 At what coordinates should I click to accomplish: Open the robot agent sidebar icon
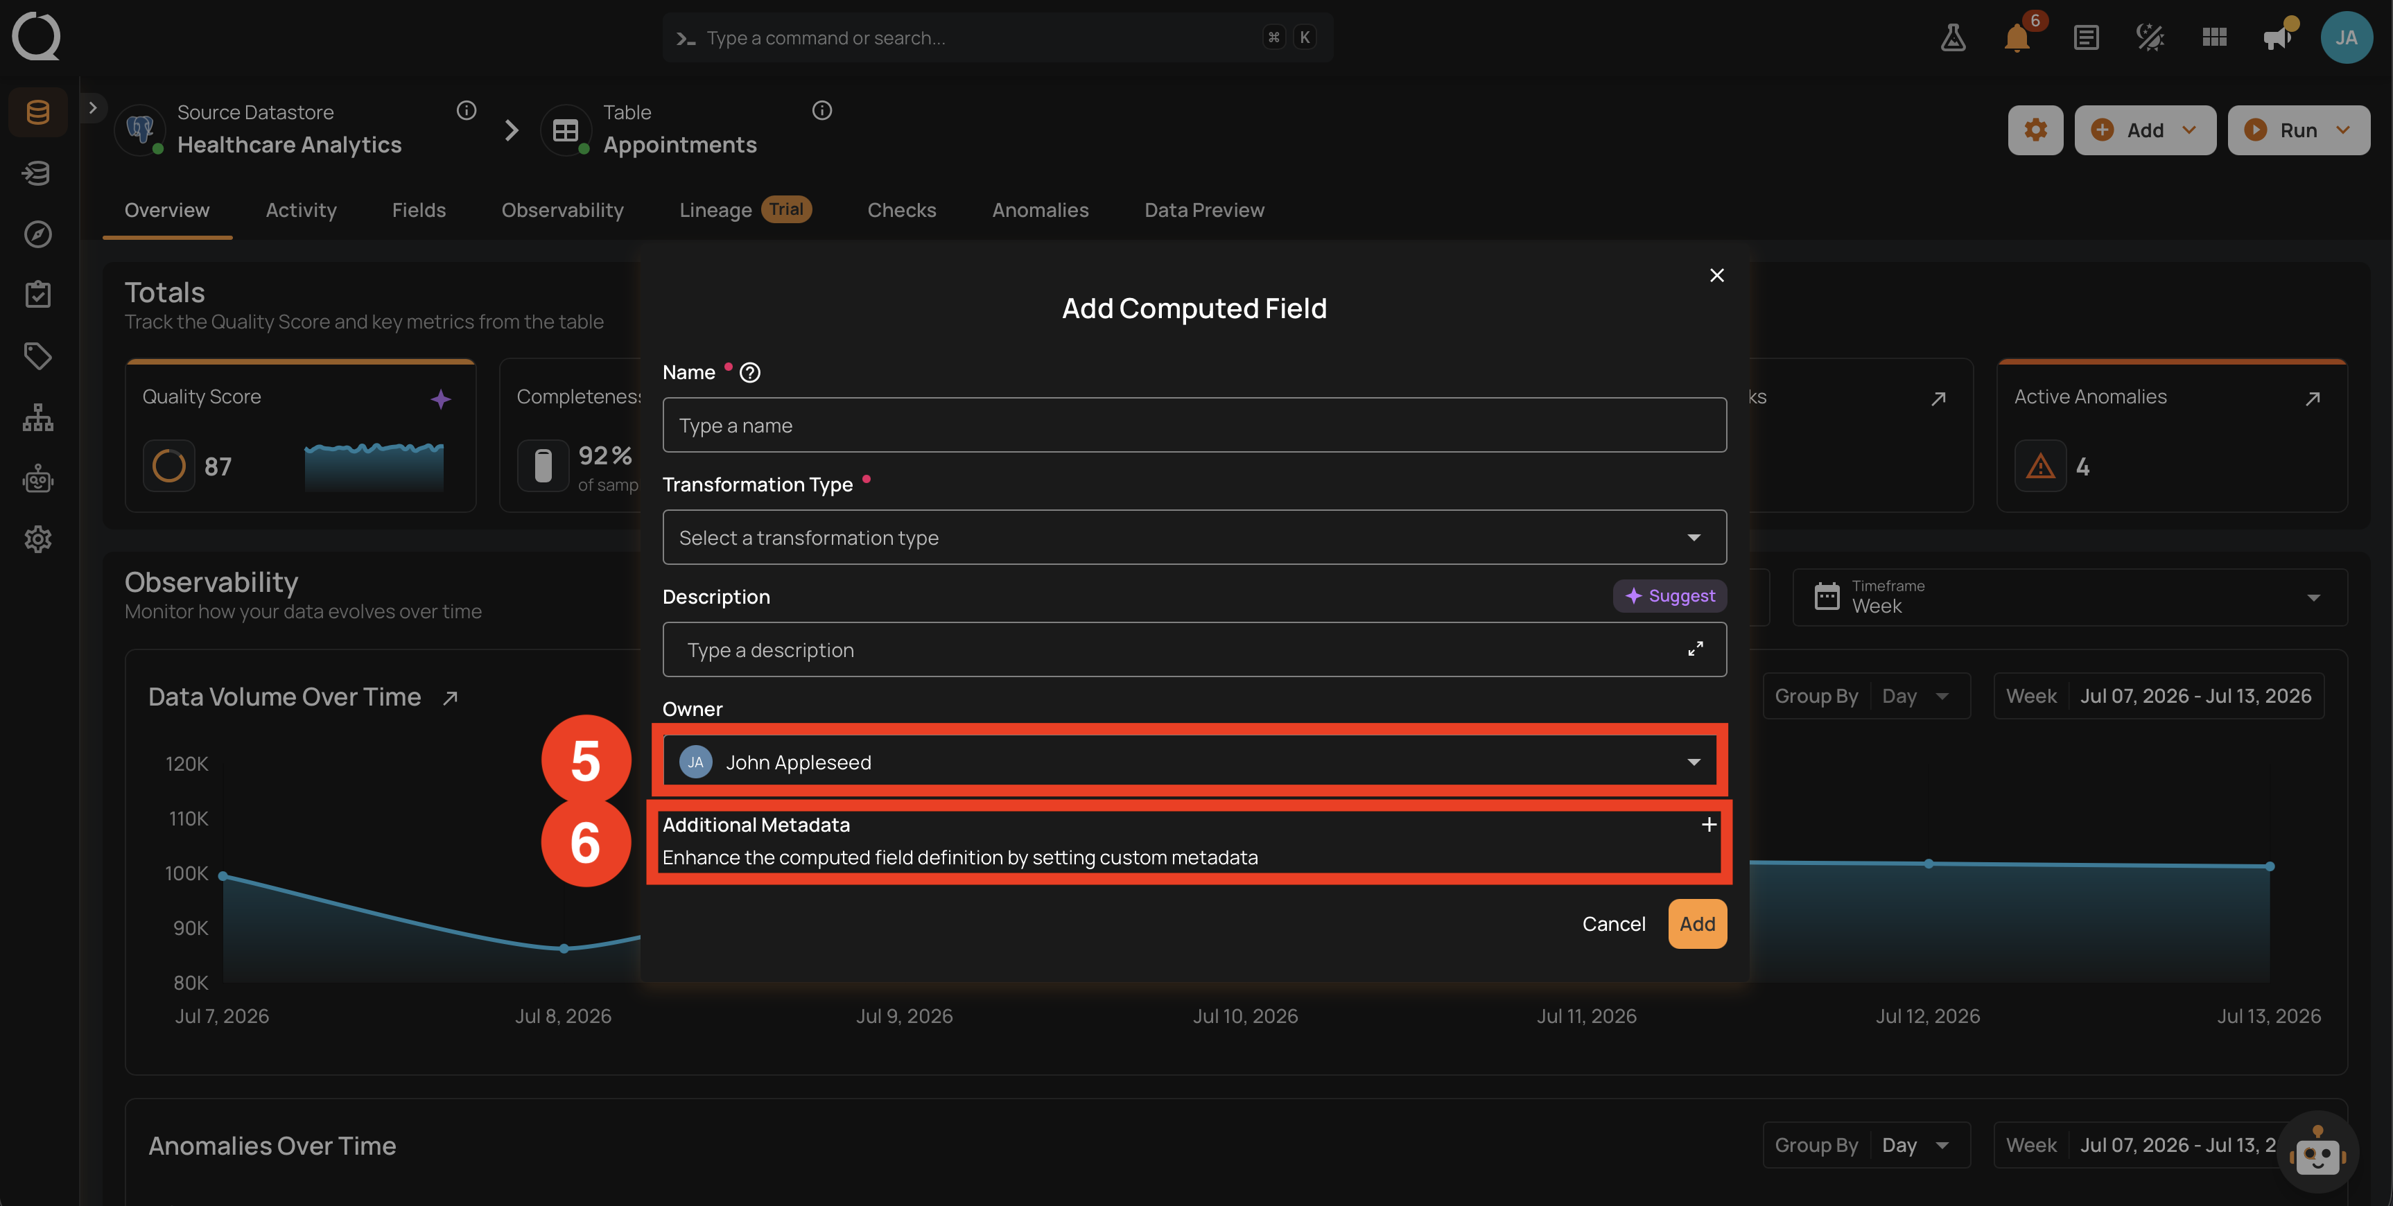tap(38, 478)
